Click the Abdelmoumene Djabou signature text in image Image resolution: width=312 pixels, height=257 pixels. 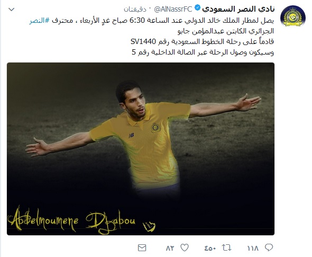pos(71,220)
